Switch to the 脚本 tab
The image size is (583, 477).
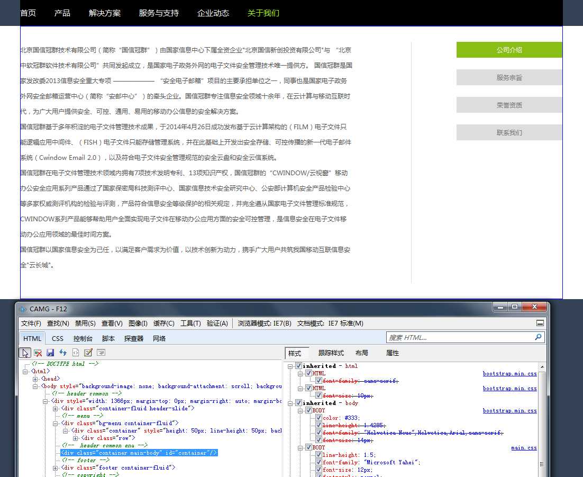coord(108,339)
